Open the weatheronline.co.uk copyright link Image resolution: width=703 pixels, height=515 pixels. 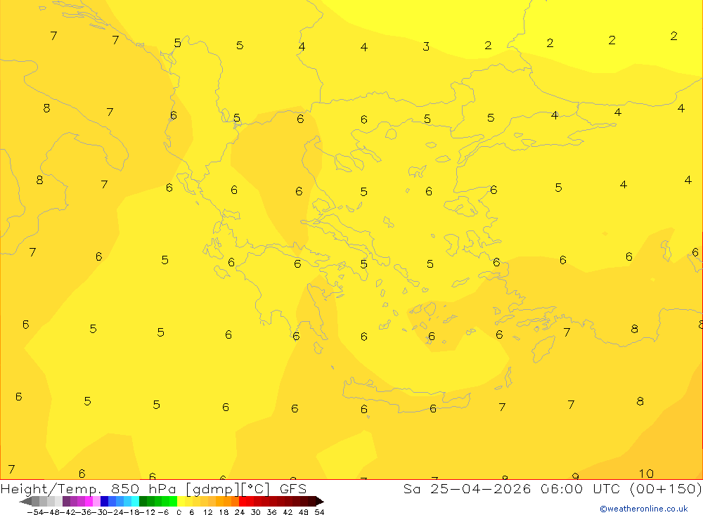click(x=643, y=509)
